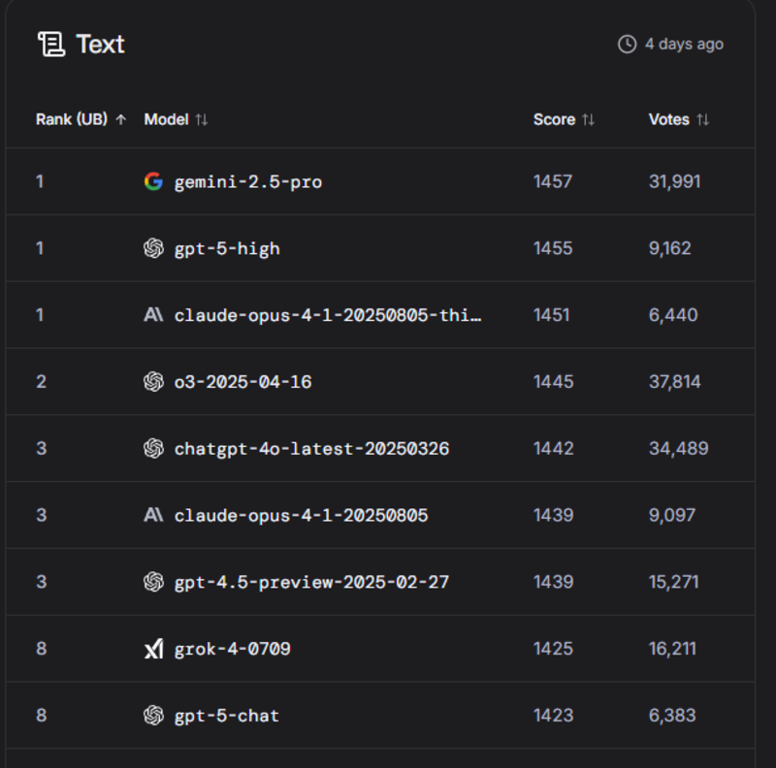Open the gemini-2.5-pro model link

(x=247, y=181)
